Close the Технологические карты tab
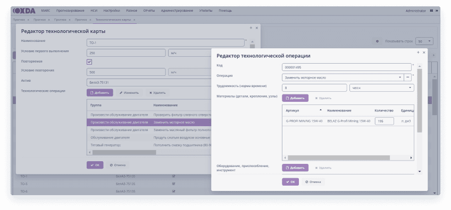 pyautogui.click(x=135, y=20)
